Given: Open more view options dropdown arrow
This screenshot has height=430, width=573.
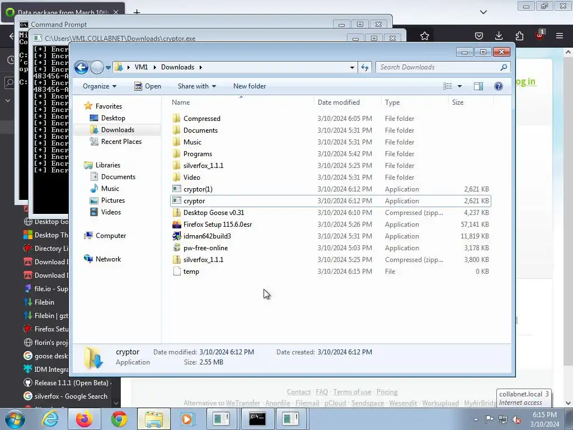Looking at the screenshot, I should point(460,86).
